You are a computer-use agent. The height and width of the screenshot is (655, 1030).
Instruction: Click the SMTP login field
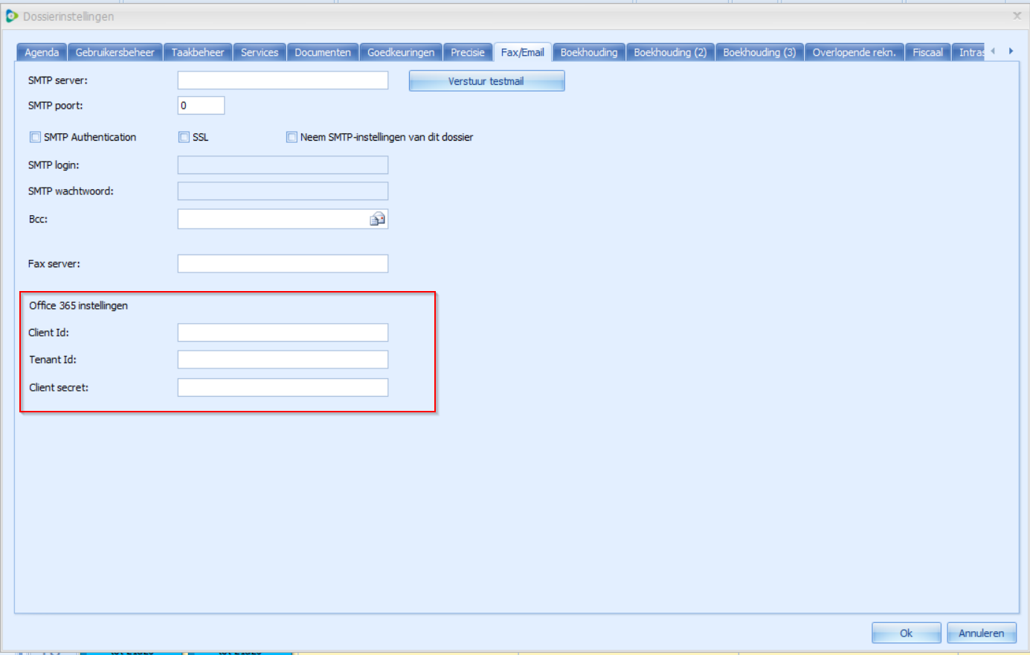(x=283, y=165)
